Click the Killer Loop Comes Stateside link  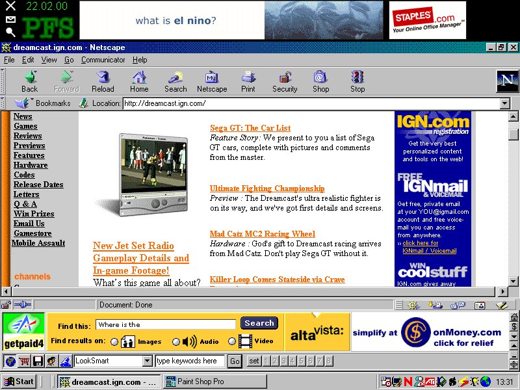[277, 279]
